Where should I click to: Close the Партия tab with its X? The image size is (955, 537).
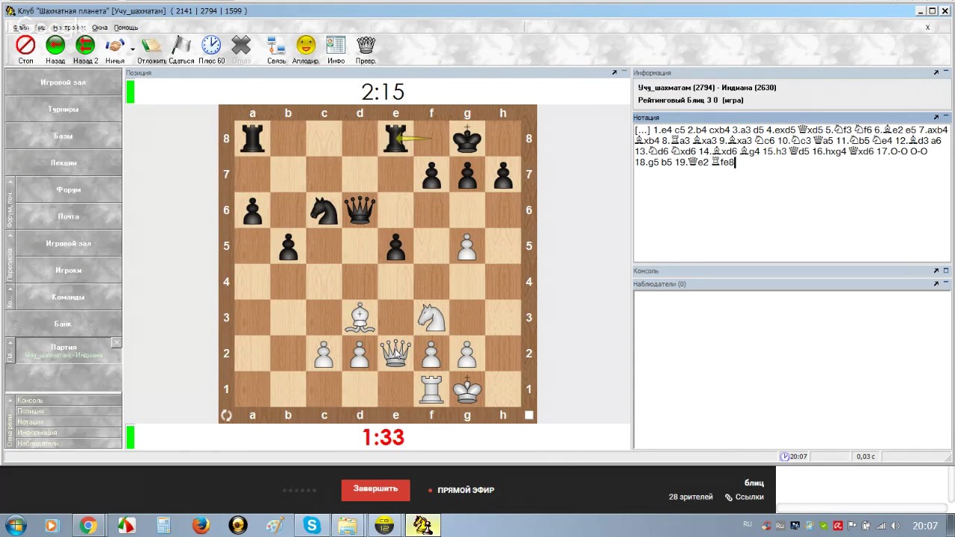coord(116,342)
